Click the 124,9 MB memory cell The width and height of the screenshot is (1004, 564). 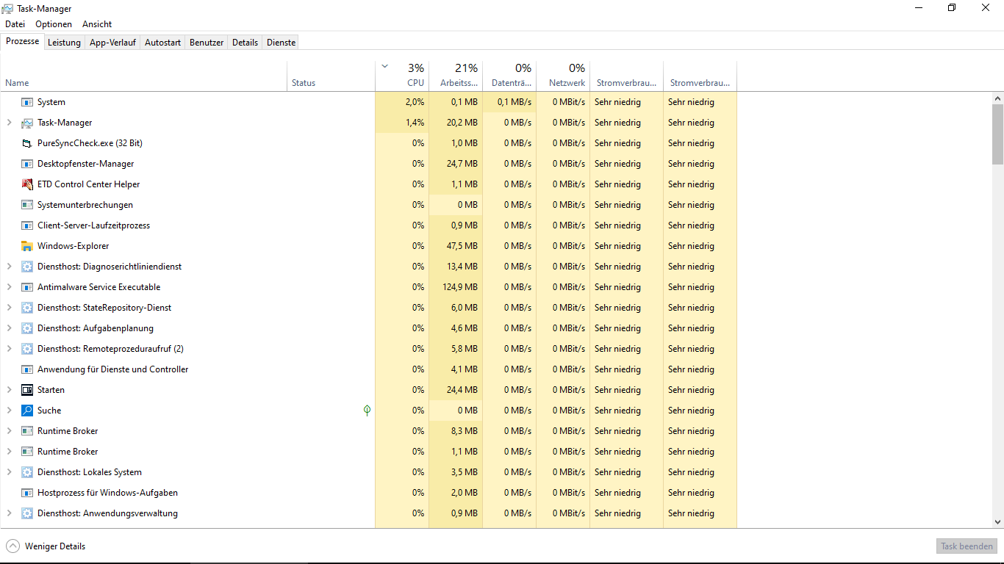[456, 287]
